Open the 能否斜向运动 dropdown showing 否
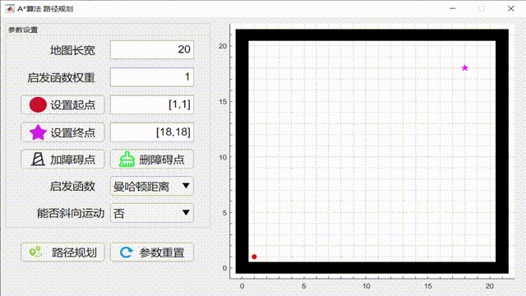The height and width of the screenshot is (296, 526). point(152,213)
